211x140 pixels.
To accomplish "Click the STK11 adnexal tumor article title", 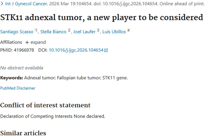I will [x=102, y=17].
